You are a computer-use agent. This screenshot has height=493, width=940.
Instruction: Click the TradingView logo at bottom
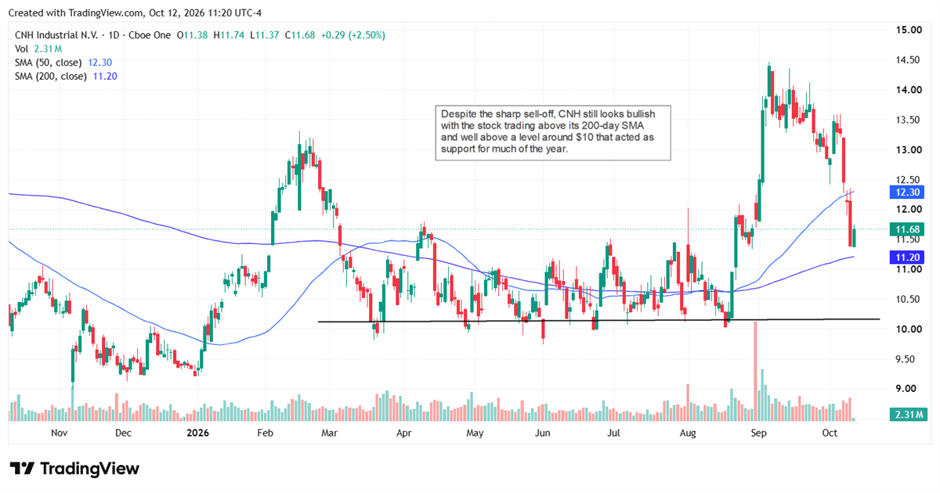[74, 469]
